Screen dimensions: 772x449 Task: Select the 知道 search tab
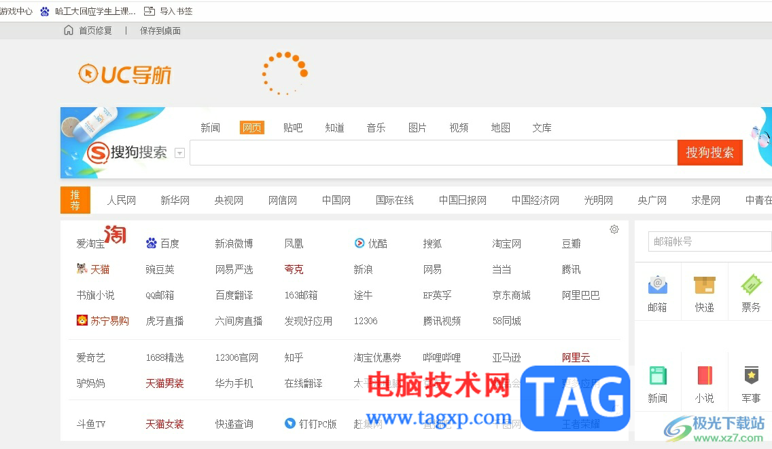pyautogui.click(x=334, y=128)
